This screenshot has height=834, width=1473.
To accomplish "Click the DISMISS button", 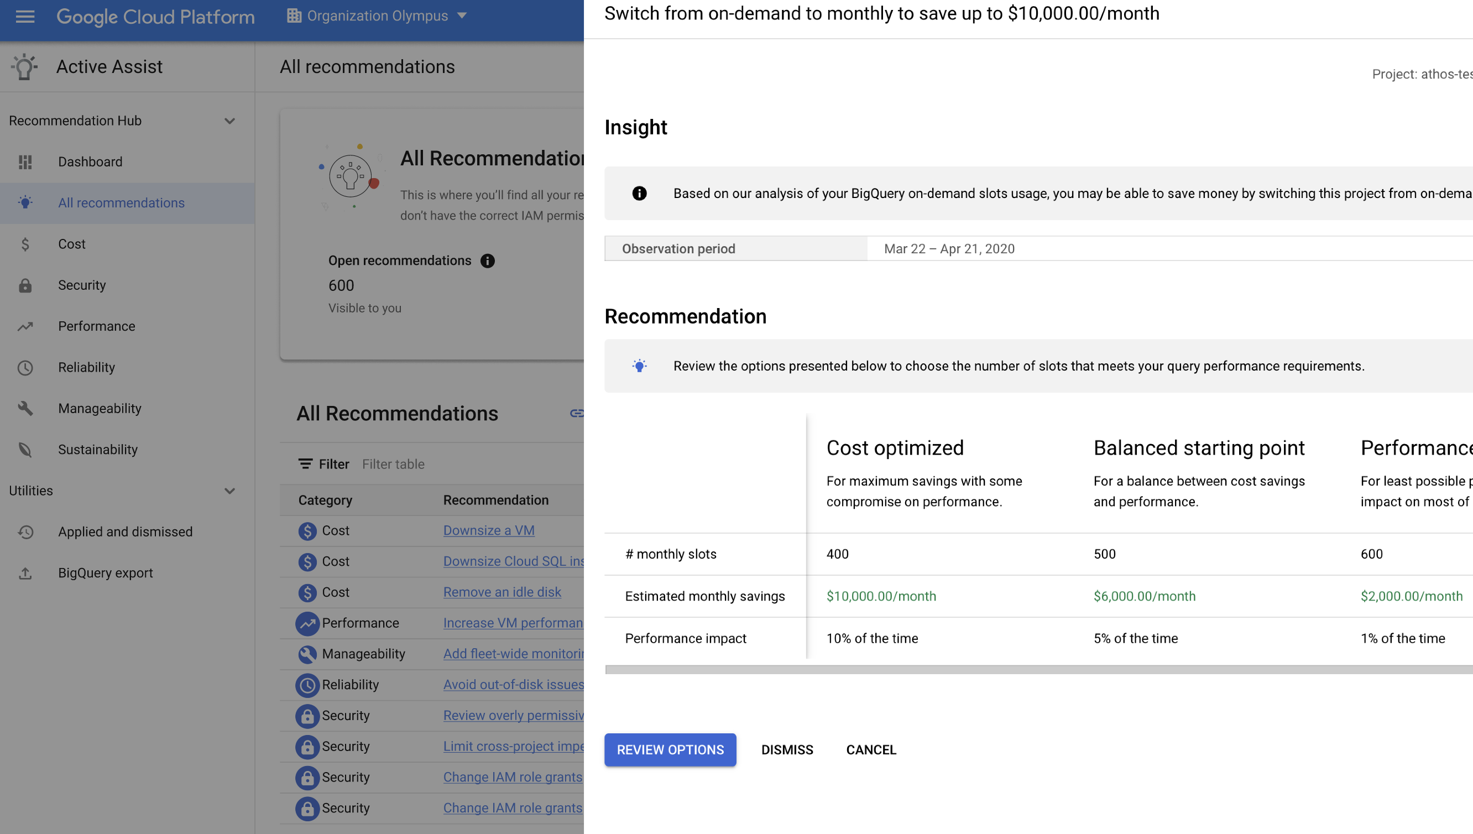I will (x=787, y=749).
